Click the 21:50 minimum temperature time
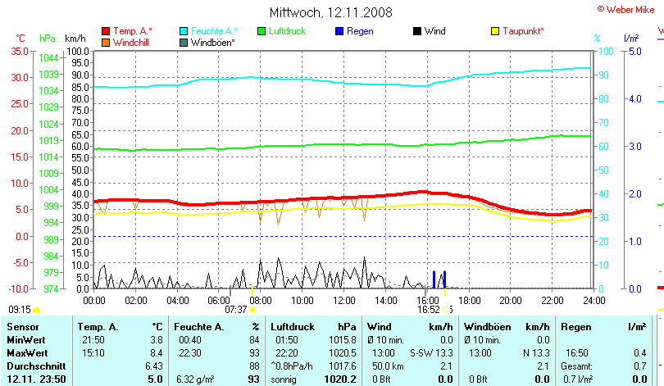The width and height of the screenshot is (664, 386). [93, 340]
